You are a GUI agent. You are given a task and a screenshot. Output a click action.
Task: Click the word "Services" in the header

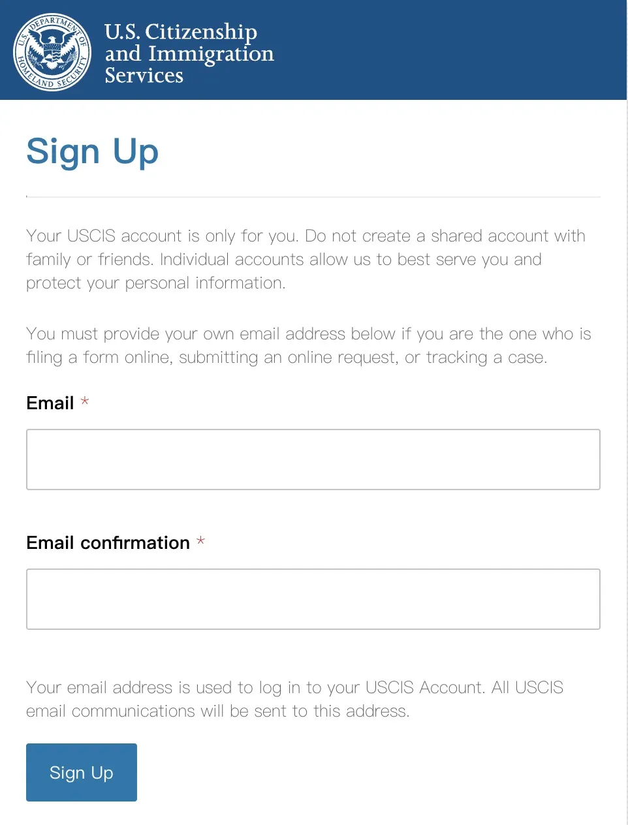tap(144, 76)
